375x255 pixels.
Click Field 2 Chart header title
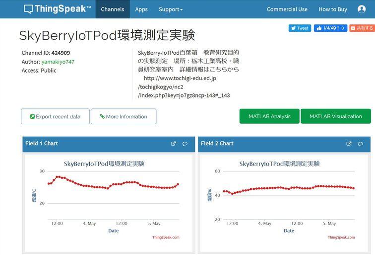point(217,143)
